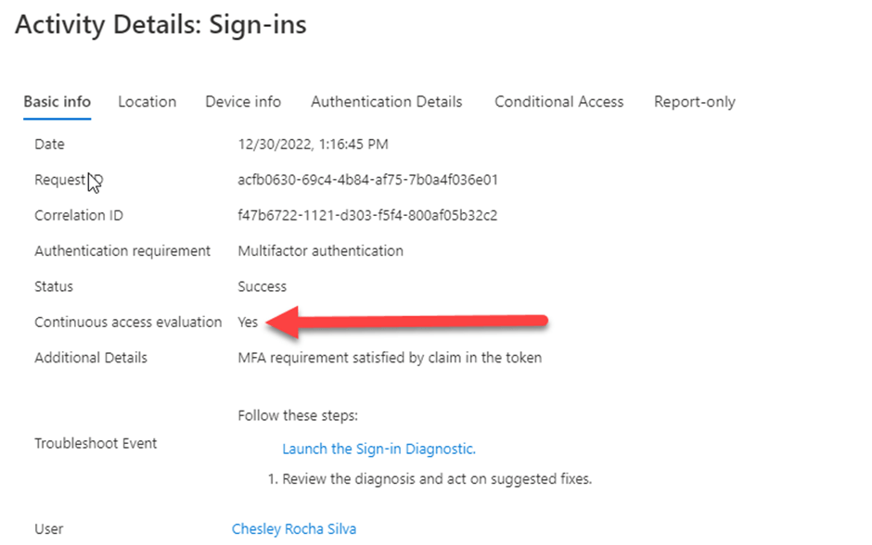Viewport: 872px width, 545px height.
Task: Select the Device info tab
Action: tap(243, 102)
